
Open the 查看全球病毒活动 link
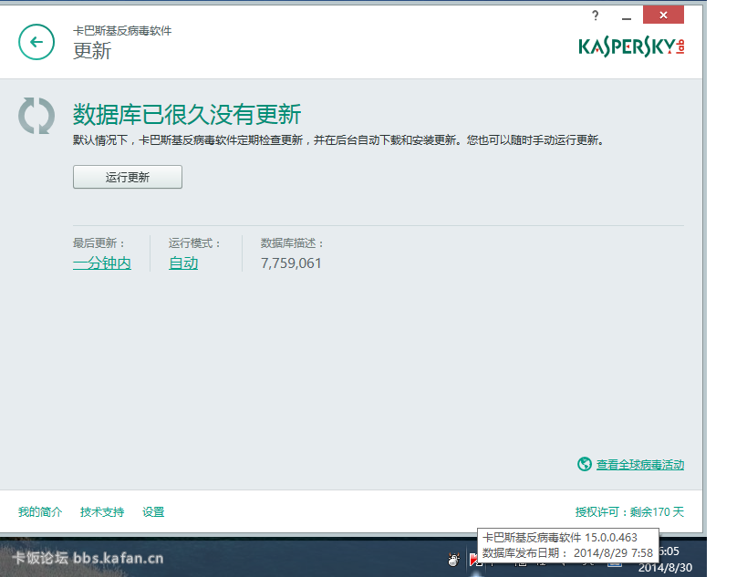pos(639,465)
